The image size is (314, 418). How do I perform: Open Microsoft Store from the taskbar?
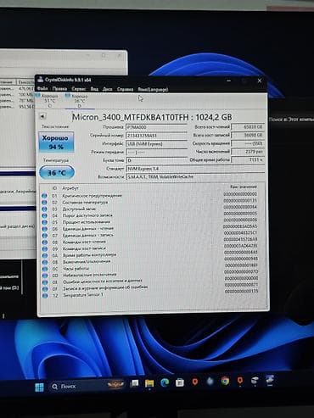180,382
